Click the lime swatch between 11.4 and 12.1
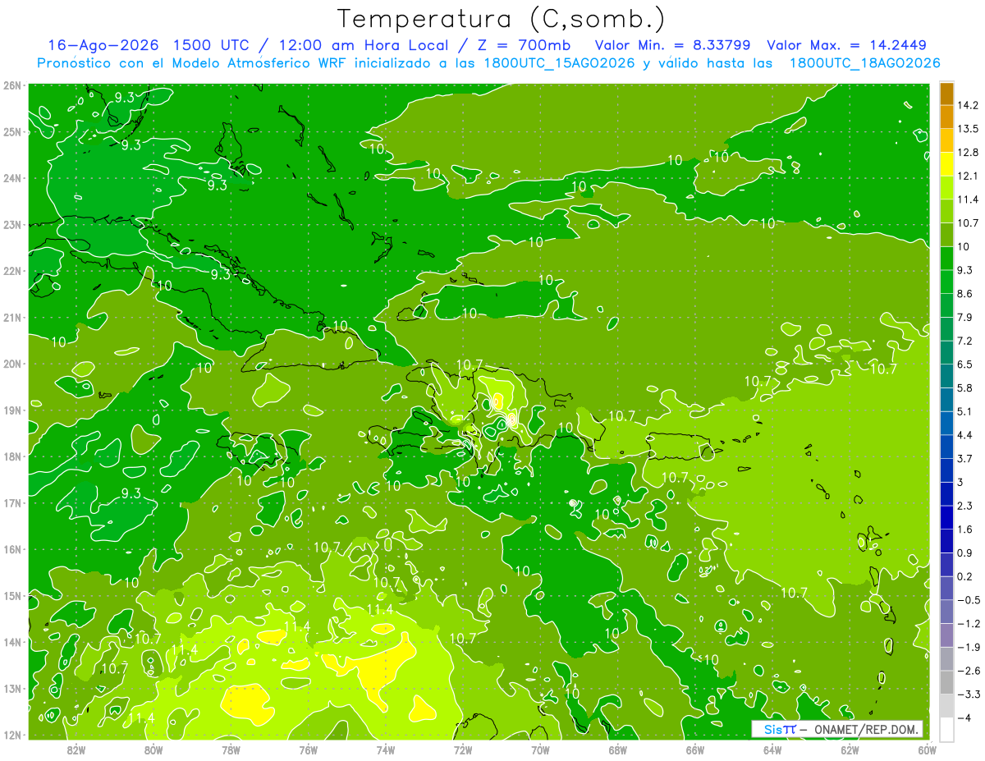 pyautogui.click(x=946, y=187)
